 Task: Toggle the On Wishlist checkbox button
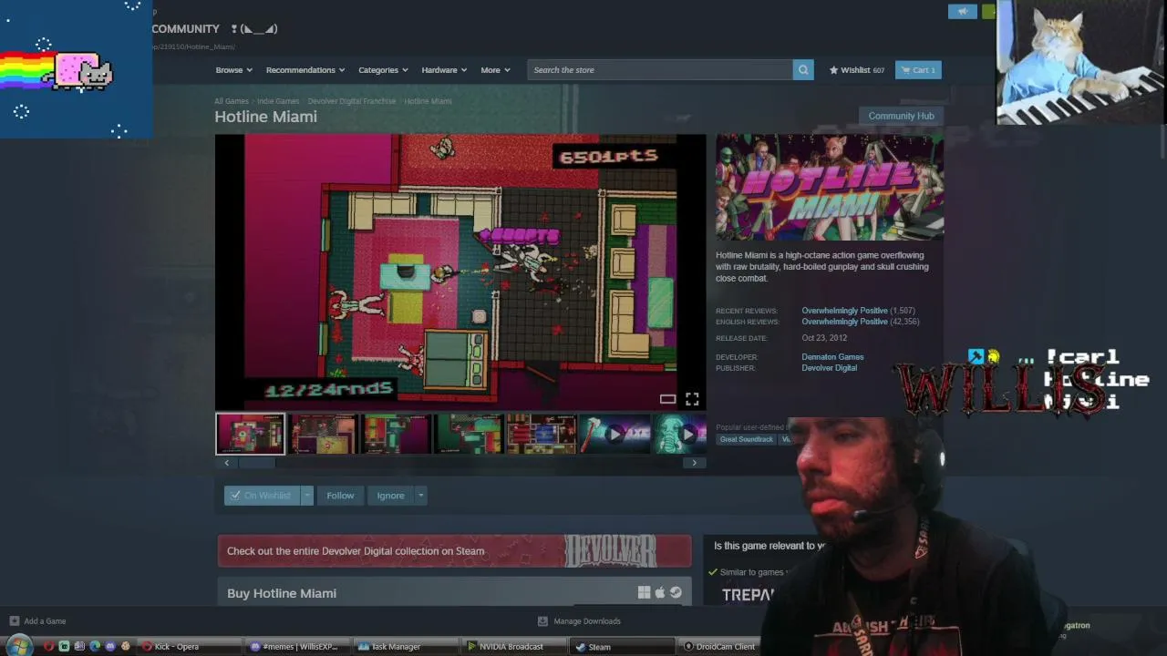click(262, 496)
